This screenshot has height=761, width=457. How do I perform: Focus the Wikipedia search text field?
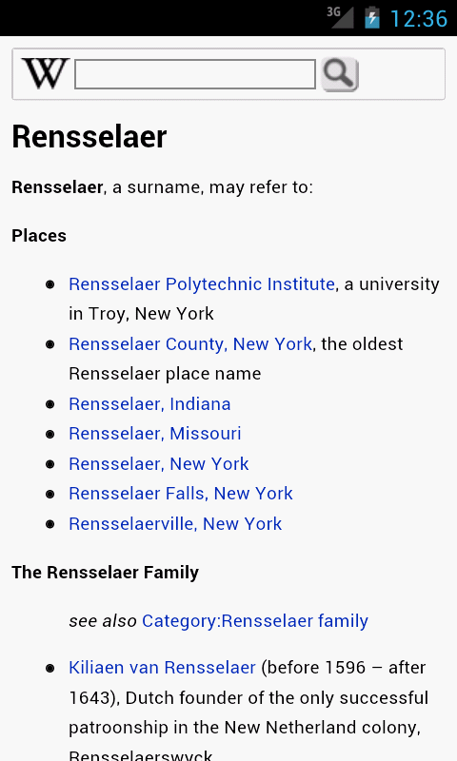(195, 74)
